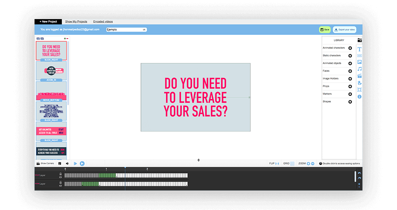The height and width of the screenshot is (210, 397).
Task: Toggle the grid display
Action: [x=292, y=163]
